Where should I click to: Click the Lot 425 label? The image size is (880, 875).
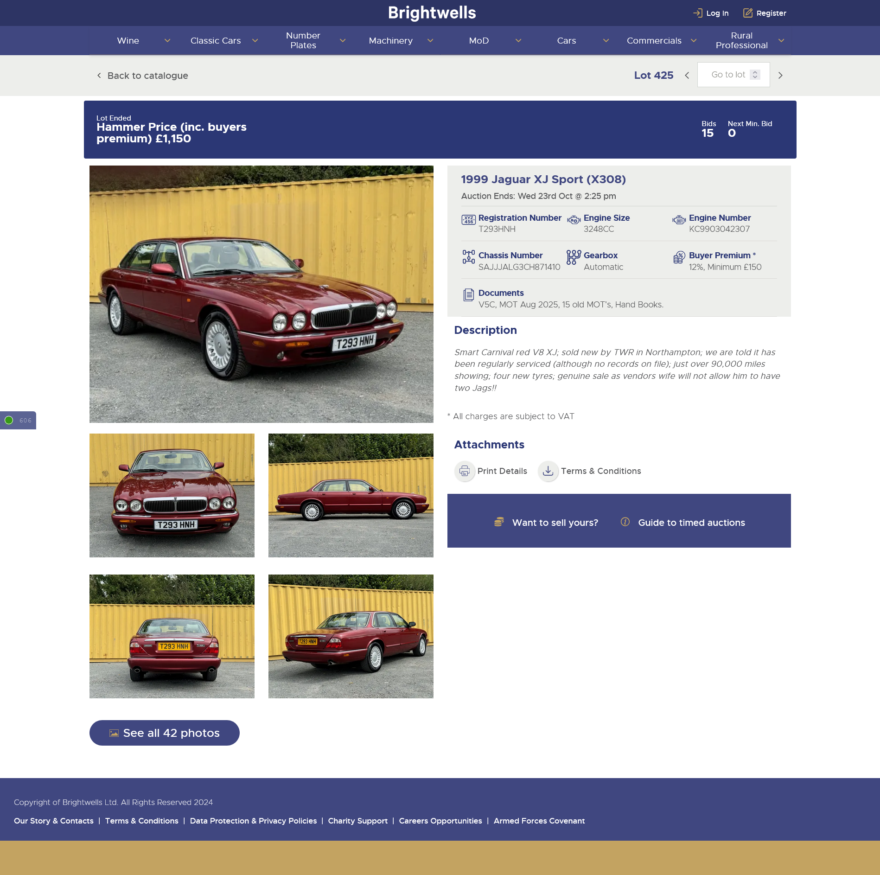(x=654, y=75)
